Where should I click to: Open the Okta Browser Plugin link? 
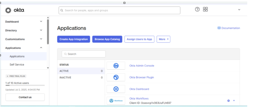click(142, 77)
